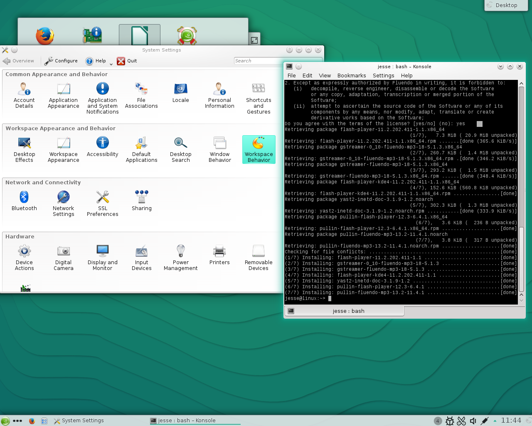Open Desktop Search settings
Viewport: 532px width, 426px height.
[x=180, y=149]
